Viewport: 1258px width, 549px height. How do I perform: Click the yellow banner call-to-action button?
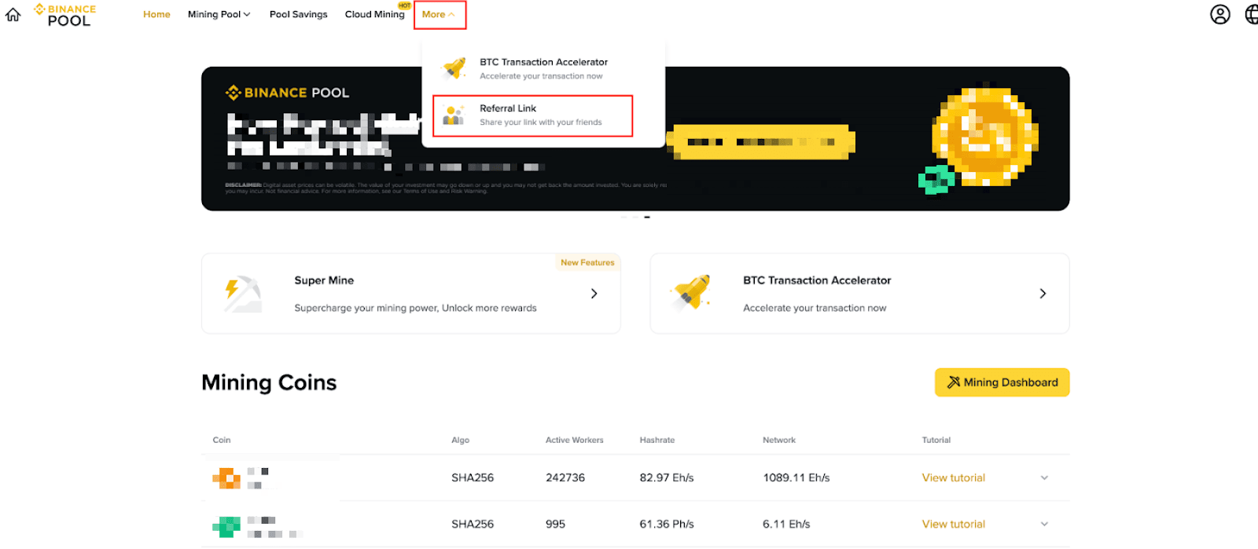tap(761, 142)
